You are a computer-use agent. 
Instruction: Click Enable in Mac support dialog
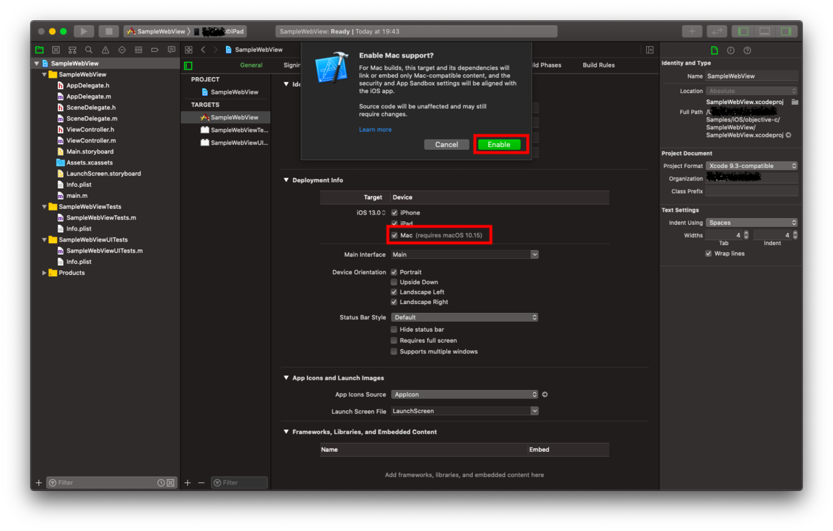point(499,144)
